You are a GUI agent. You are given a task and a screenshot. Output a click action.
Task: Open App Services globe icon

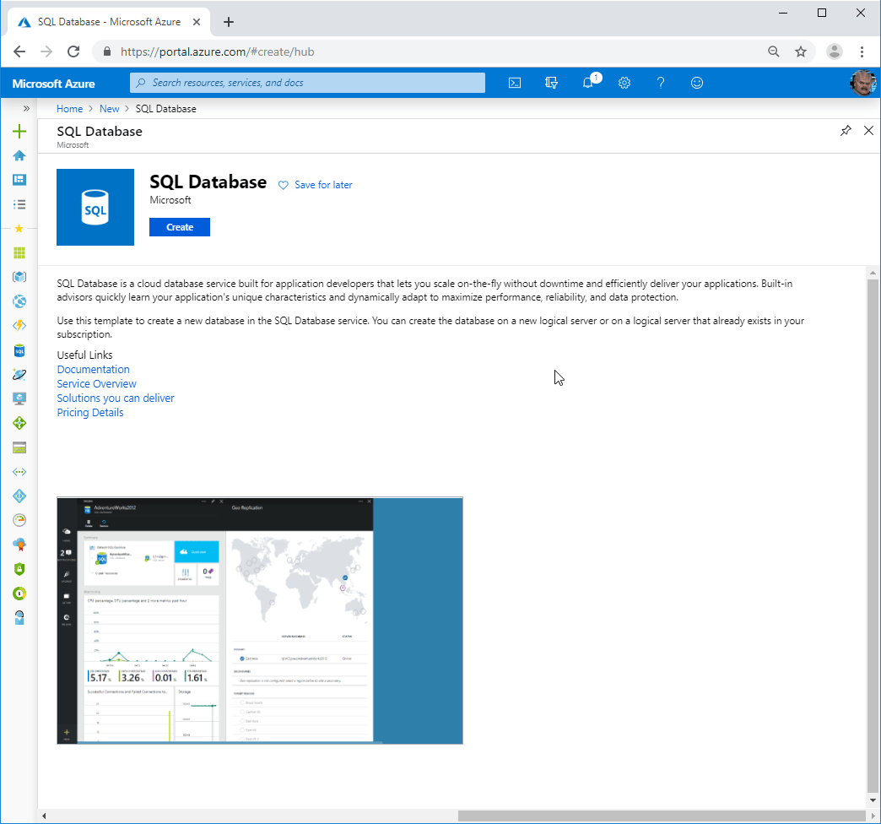(19, 301)
